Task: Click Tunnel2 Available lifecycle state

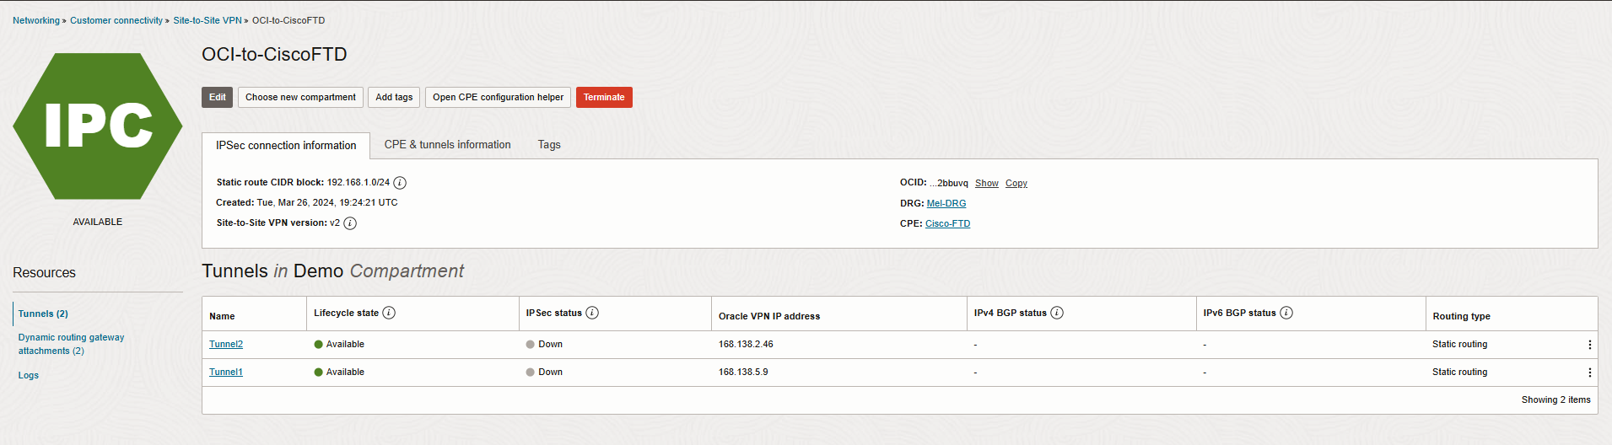Action: coord(339,345)
